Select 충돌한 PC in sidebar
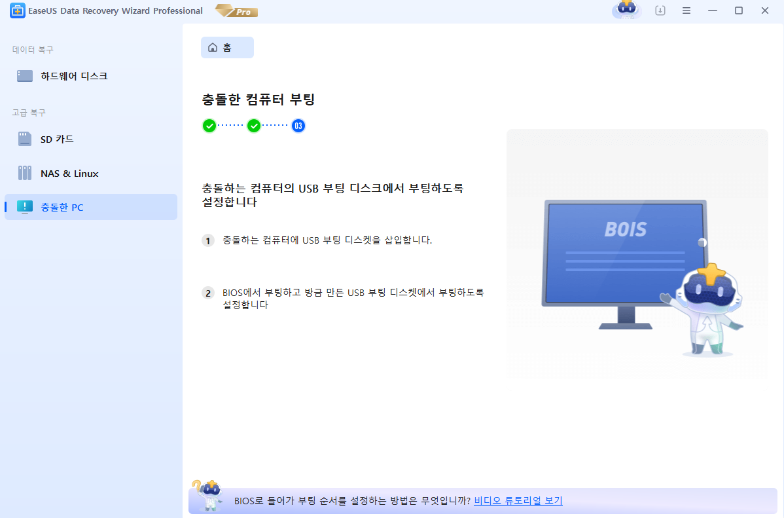This screenshot has width=784, height=518. pos(91,207)
